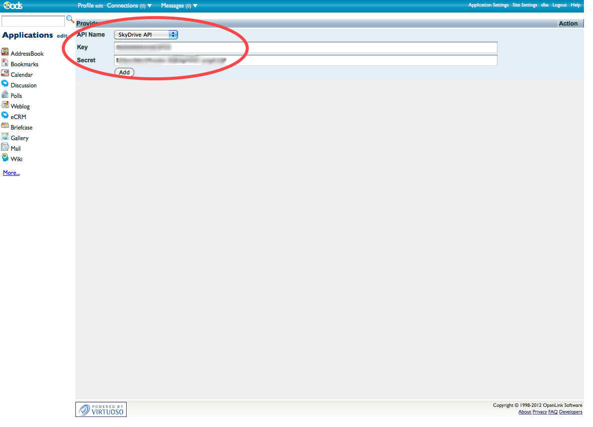
Task: Click the More... link under applications
Action: click(12, 173)
